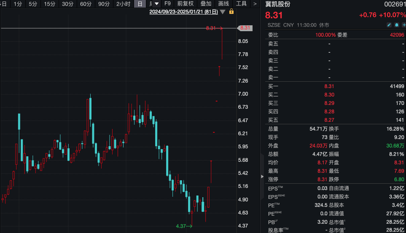The height and width of the screenshot is (233, 406).
Task: Switch to 15分 chart period
Action: click(x=50, y=4)
